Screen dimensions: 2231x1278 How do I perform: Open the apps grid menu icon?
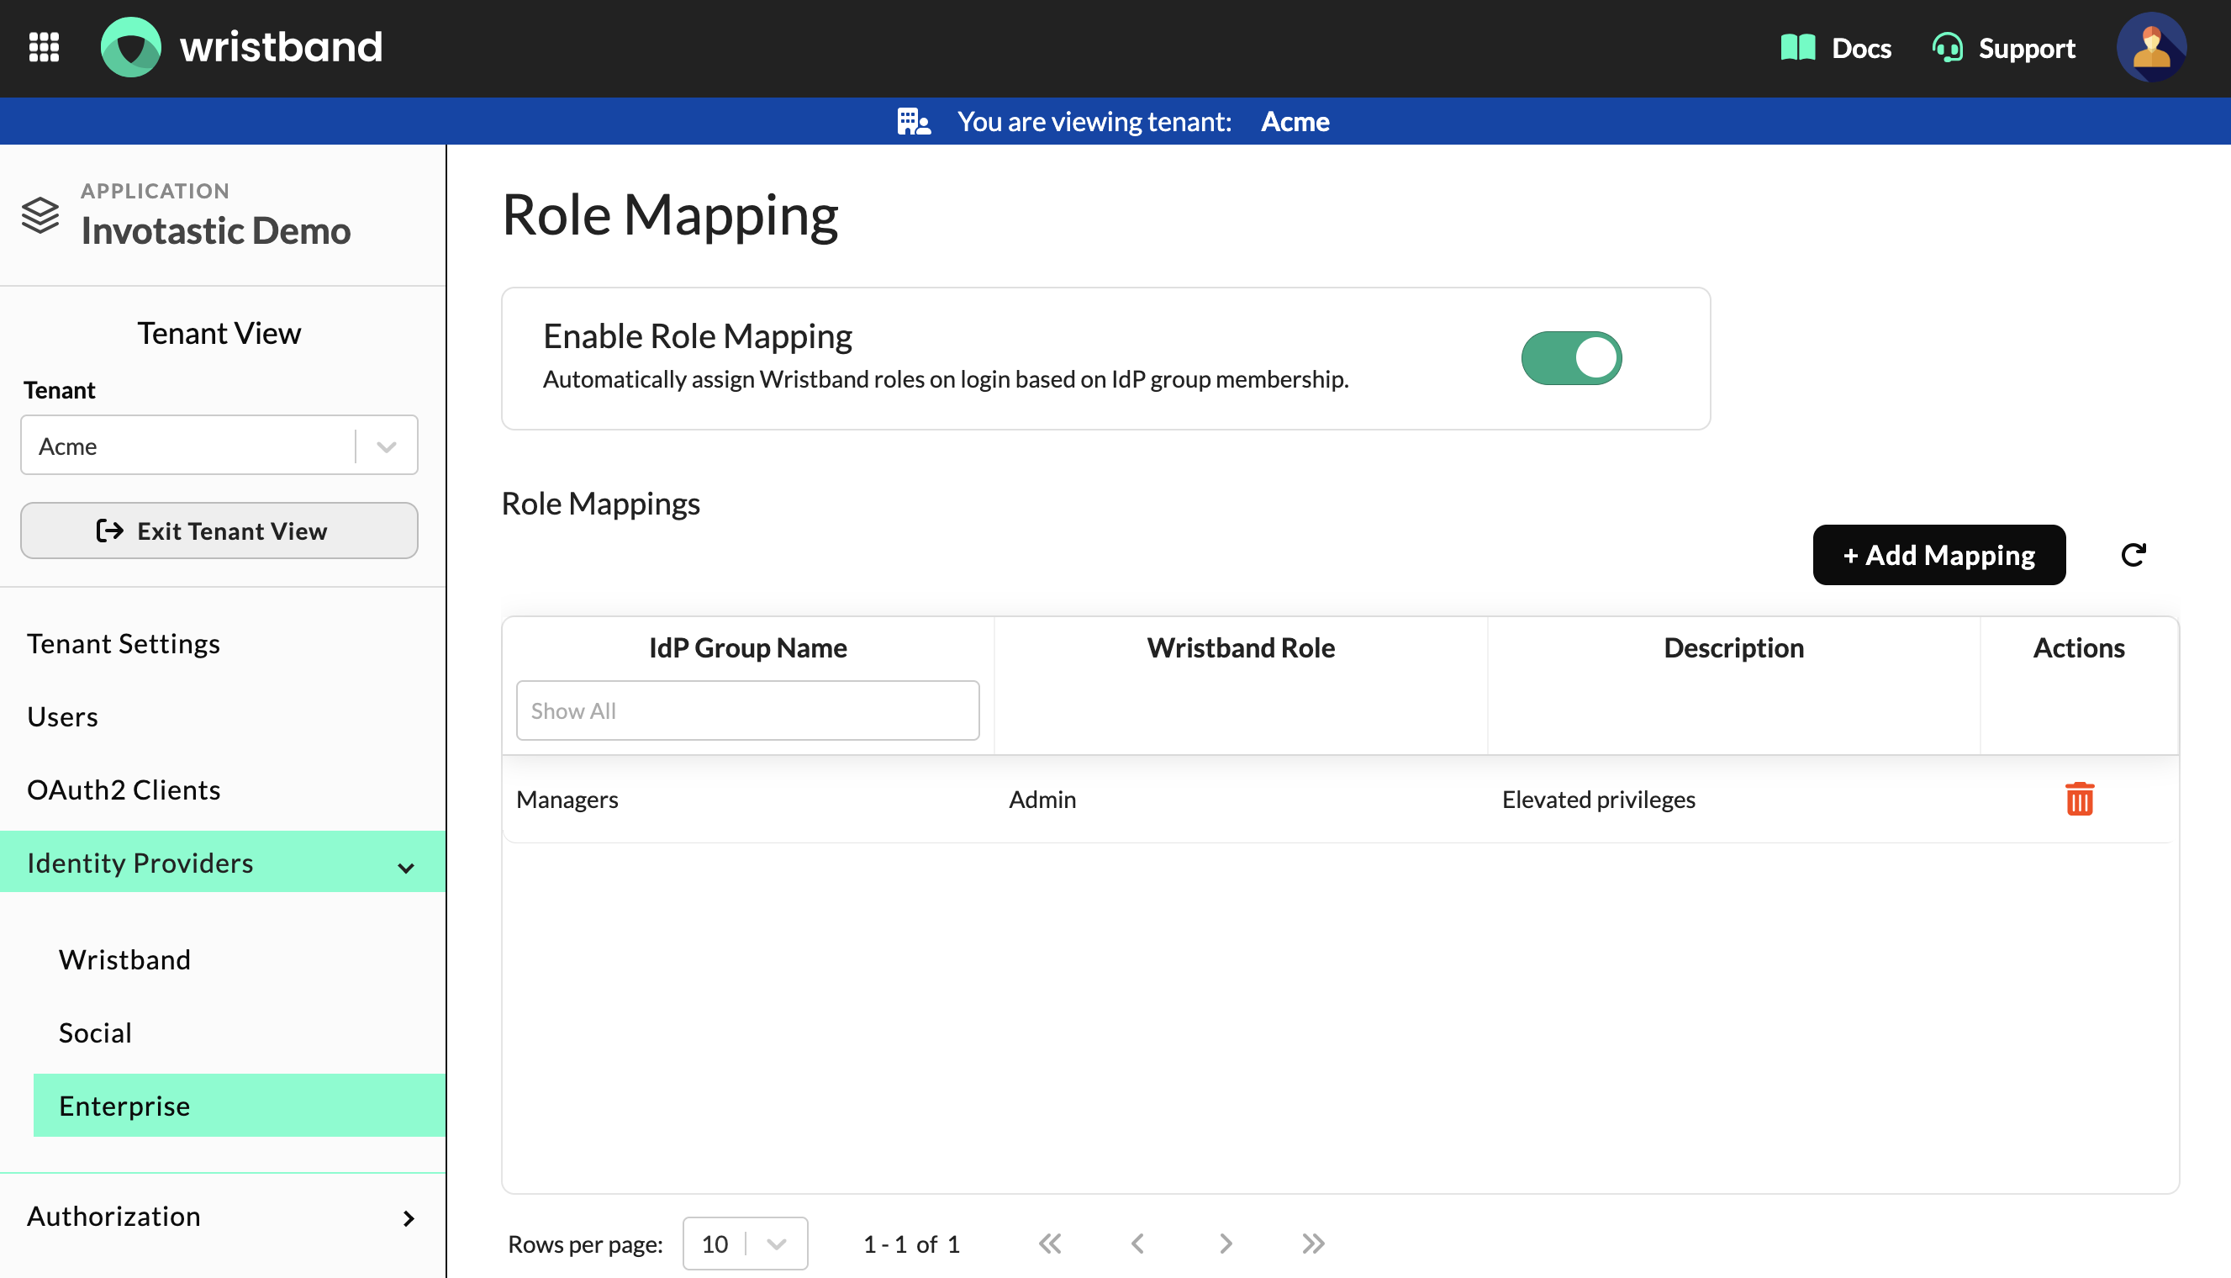[44, 47]
